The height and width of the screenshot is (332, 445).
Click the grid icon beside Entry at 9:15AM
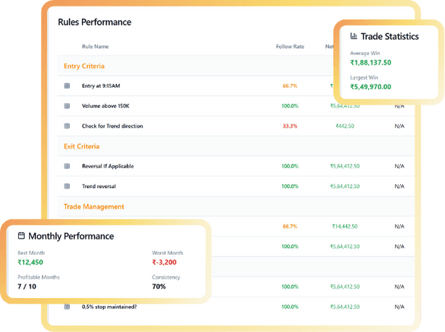click(x=67, y=86)
